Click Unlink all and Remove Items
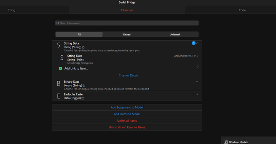276x144 pixels. 127,127
